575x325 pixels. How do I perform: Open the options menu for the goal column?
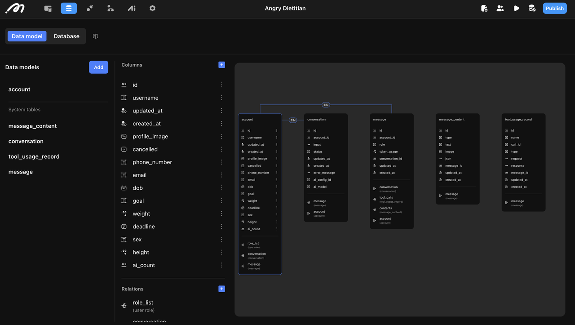pos(221,200)
